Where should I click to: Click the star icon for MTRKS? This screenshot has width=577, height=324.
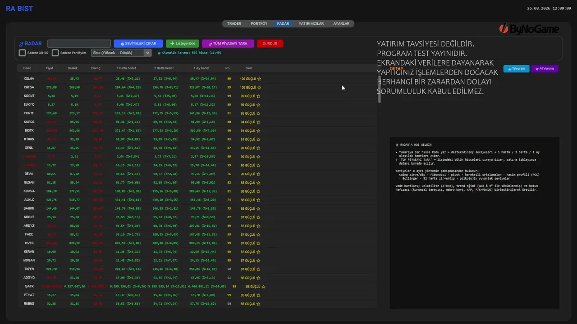259,139
